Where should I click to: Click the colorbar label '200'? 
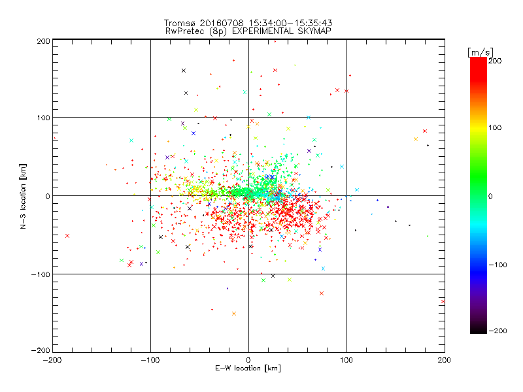coord(495,61)
